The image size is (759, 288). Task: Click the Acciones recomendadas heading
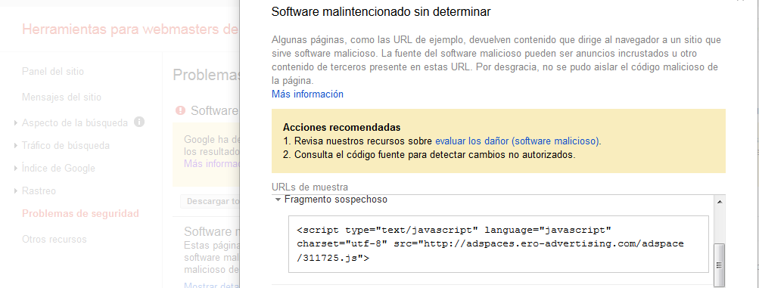point(342,128)
